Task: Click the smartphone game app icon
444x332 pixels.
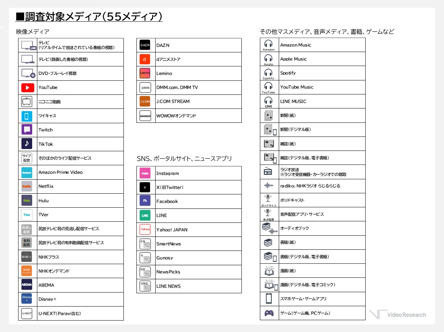Action: [269, 298]
